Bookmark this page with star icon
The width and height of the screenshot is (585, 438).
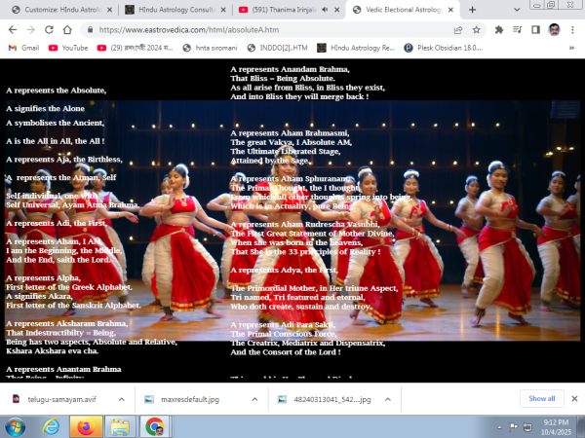476,29
